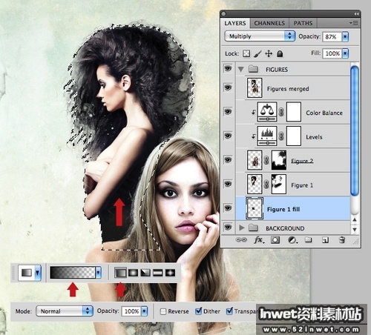Screen dimensions: 371x335
Task: Hide the BACKGROUND group
Action: [x=228, y=227]
